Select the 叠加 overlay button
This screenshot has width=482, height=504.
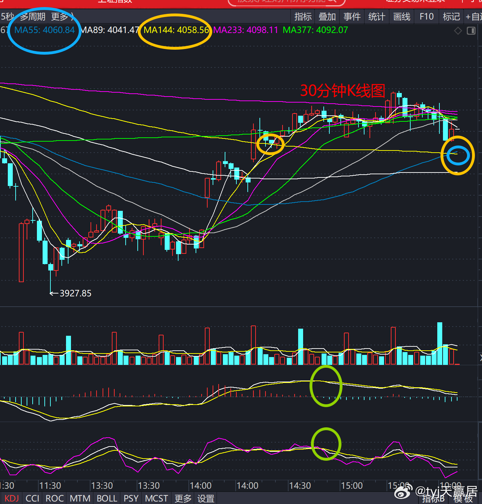tap(327, 17)
